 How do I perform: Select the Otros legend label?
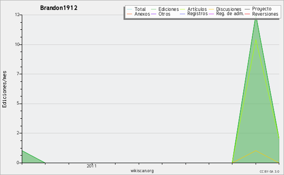[164, 14]
